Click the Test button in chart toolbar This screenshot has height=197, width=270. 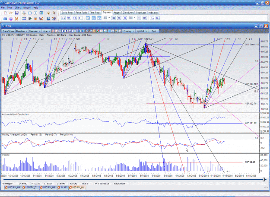coord(154,31)
